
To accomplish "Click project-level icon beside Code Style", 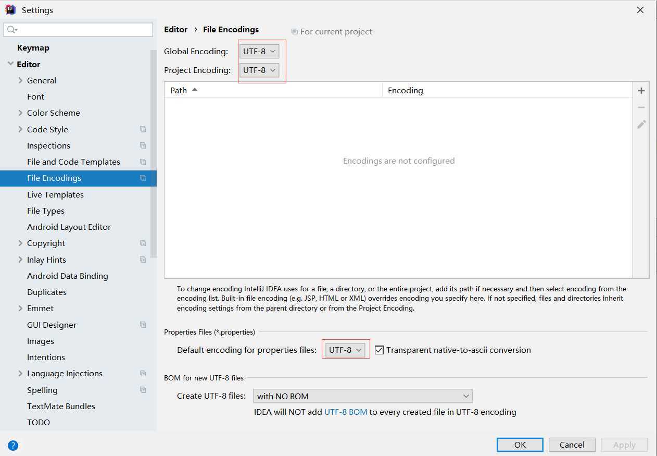I will (143, 129).
